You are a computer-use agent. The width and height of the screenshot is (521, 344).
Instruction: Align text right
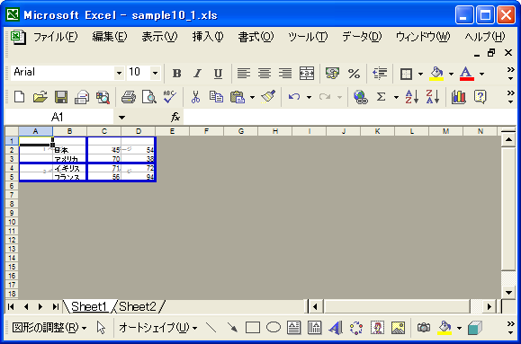[x=285, y=74]
